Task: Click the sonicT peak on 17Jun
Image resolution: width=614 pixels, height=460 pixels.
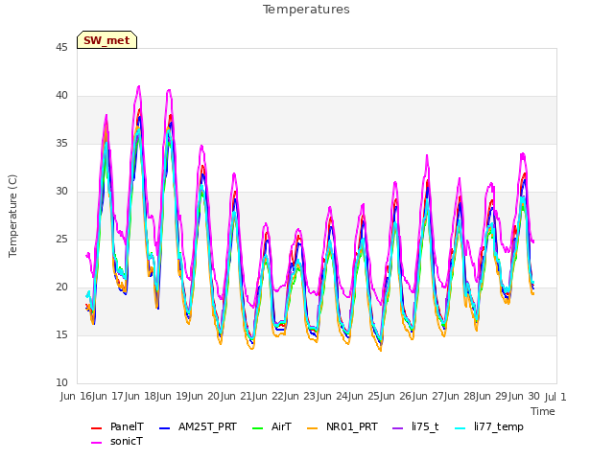Action: point(138,86)
